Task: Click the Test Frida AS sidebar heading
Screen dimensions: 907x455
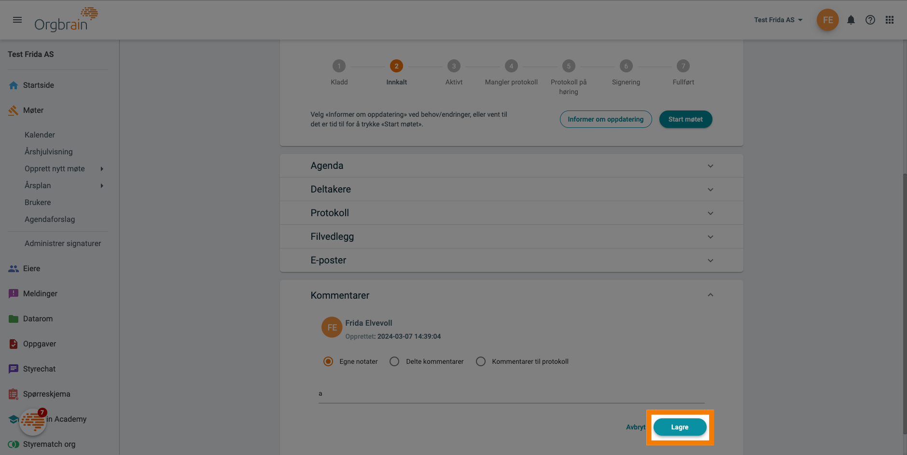Action: (x=31, y=55)
